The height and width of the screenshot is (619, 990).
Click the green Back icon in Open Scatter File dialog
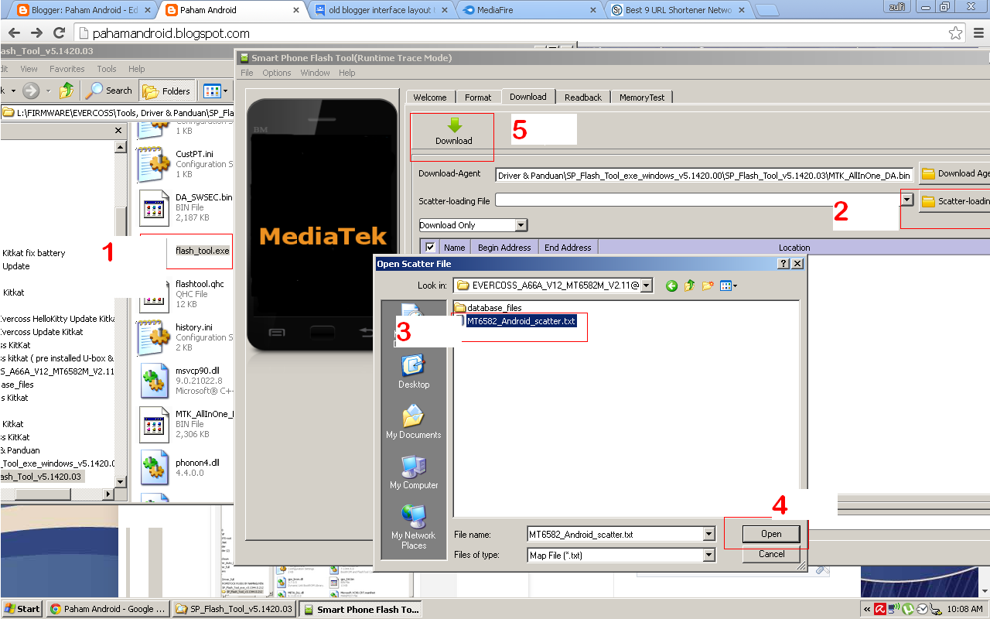point(671,286)
